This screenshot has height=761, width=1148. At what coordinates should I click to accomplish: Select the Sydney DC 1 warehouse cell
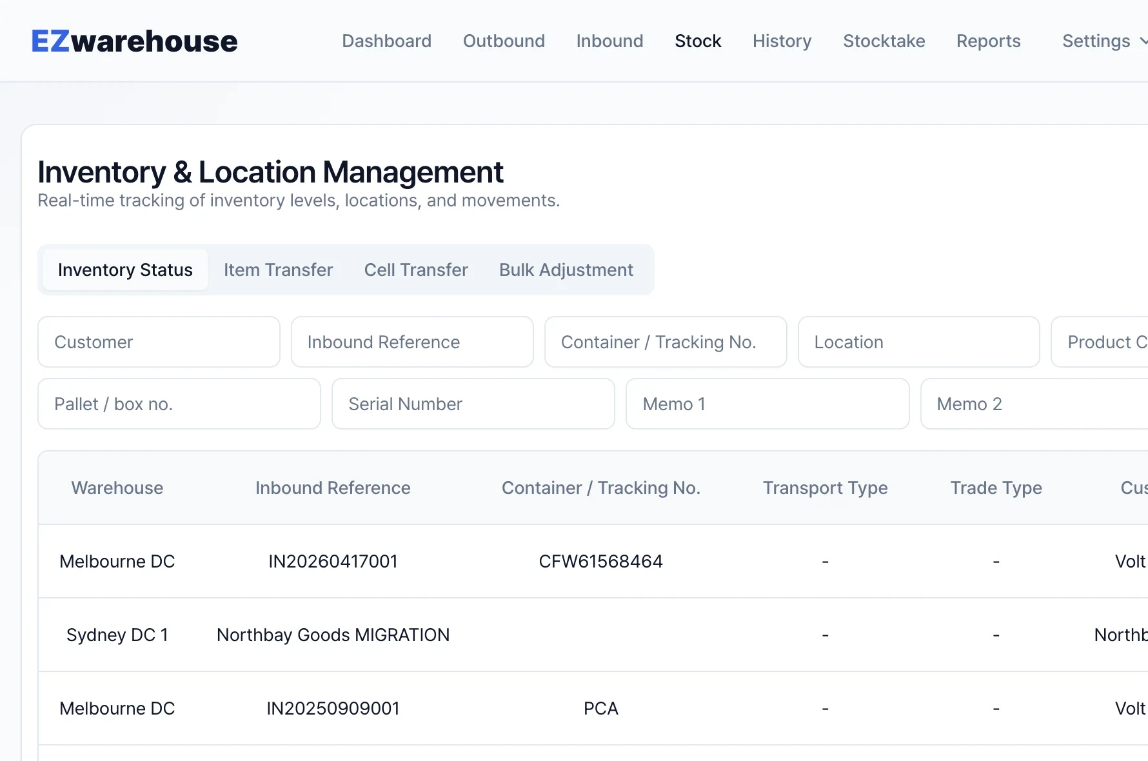click(x=117, y=635)
